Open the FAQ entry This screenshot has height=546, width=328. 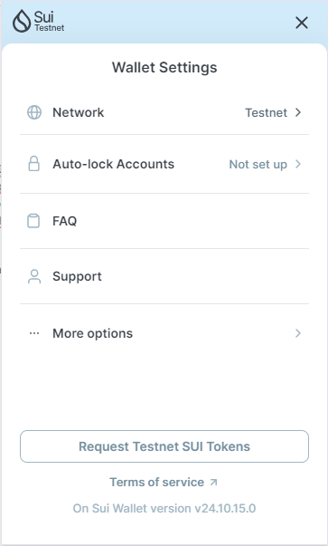[164, 221]
